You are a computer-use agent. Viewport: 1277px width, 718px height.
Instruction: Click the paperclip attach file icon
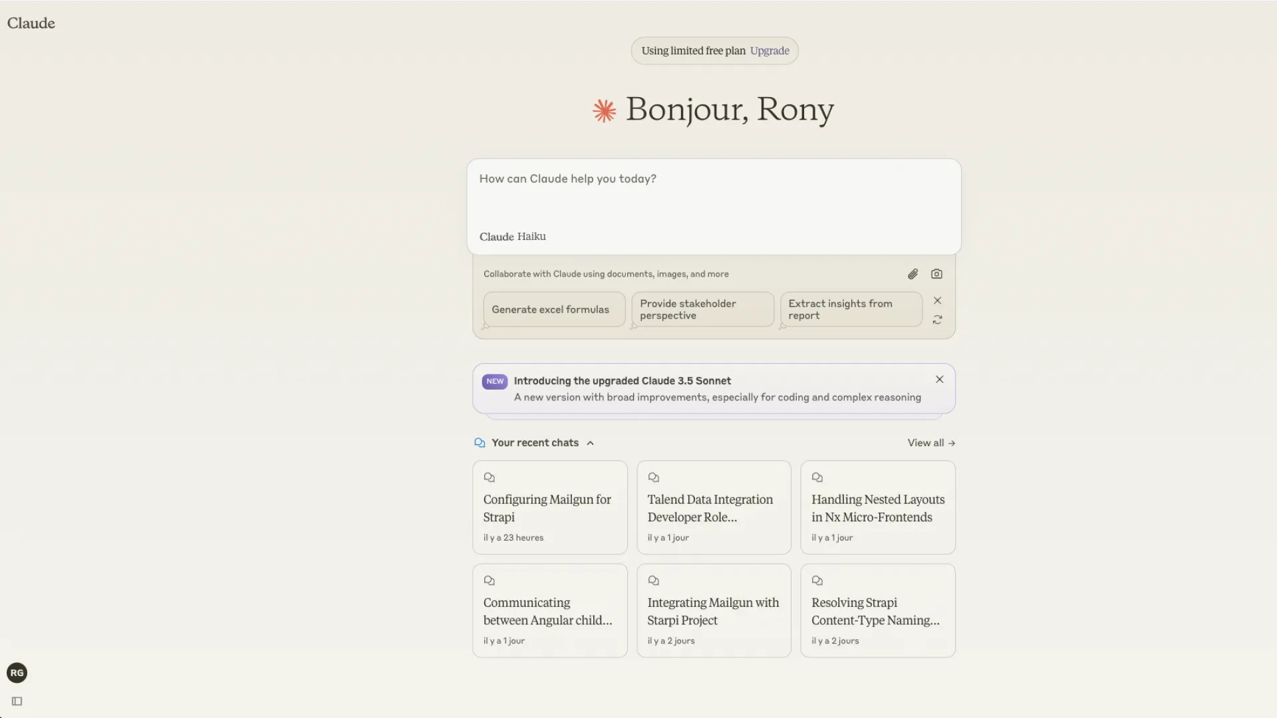[x=913, y=274]
